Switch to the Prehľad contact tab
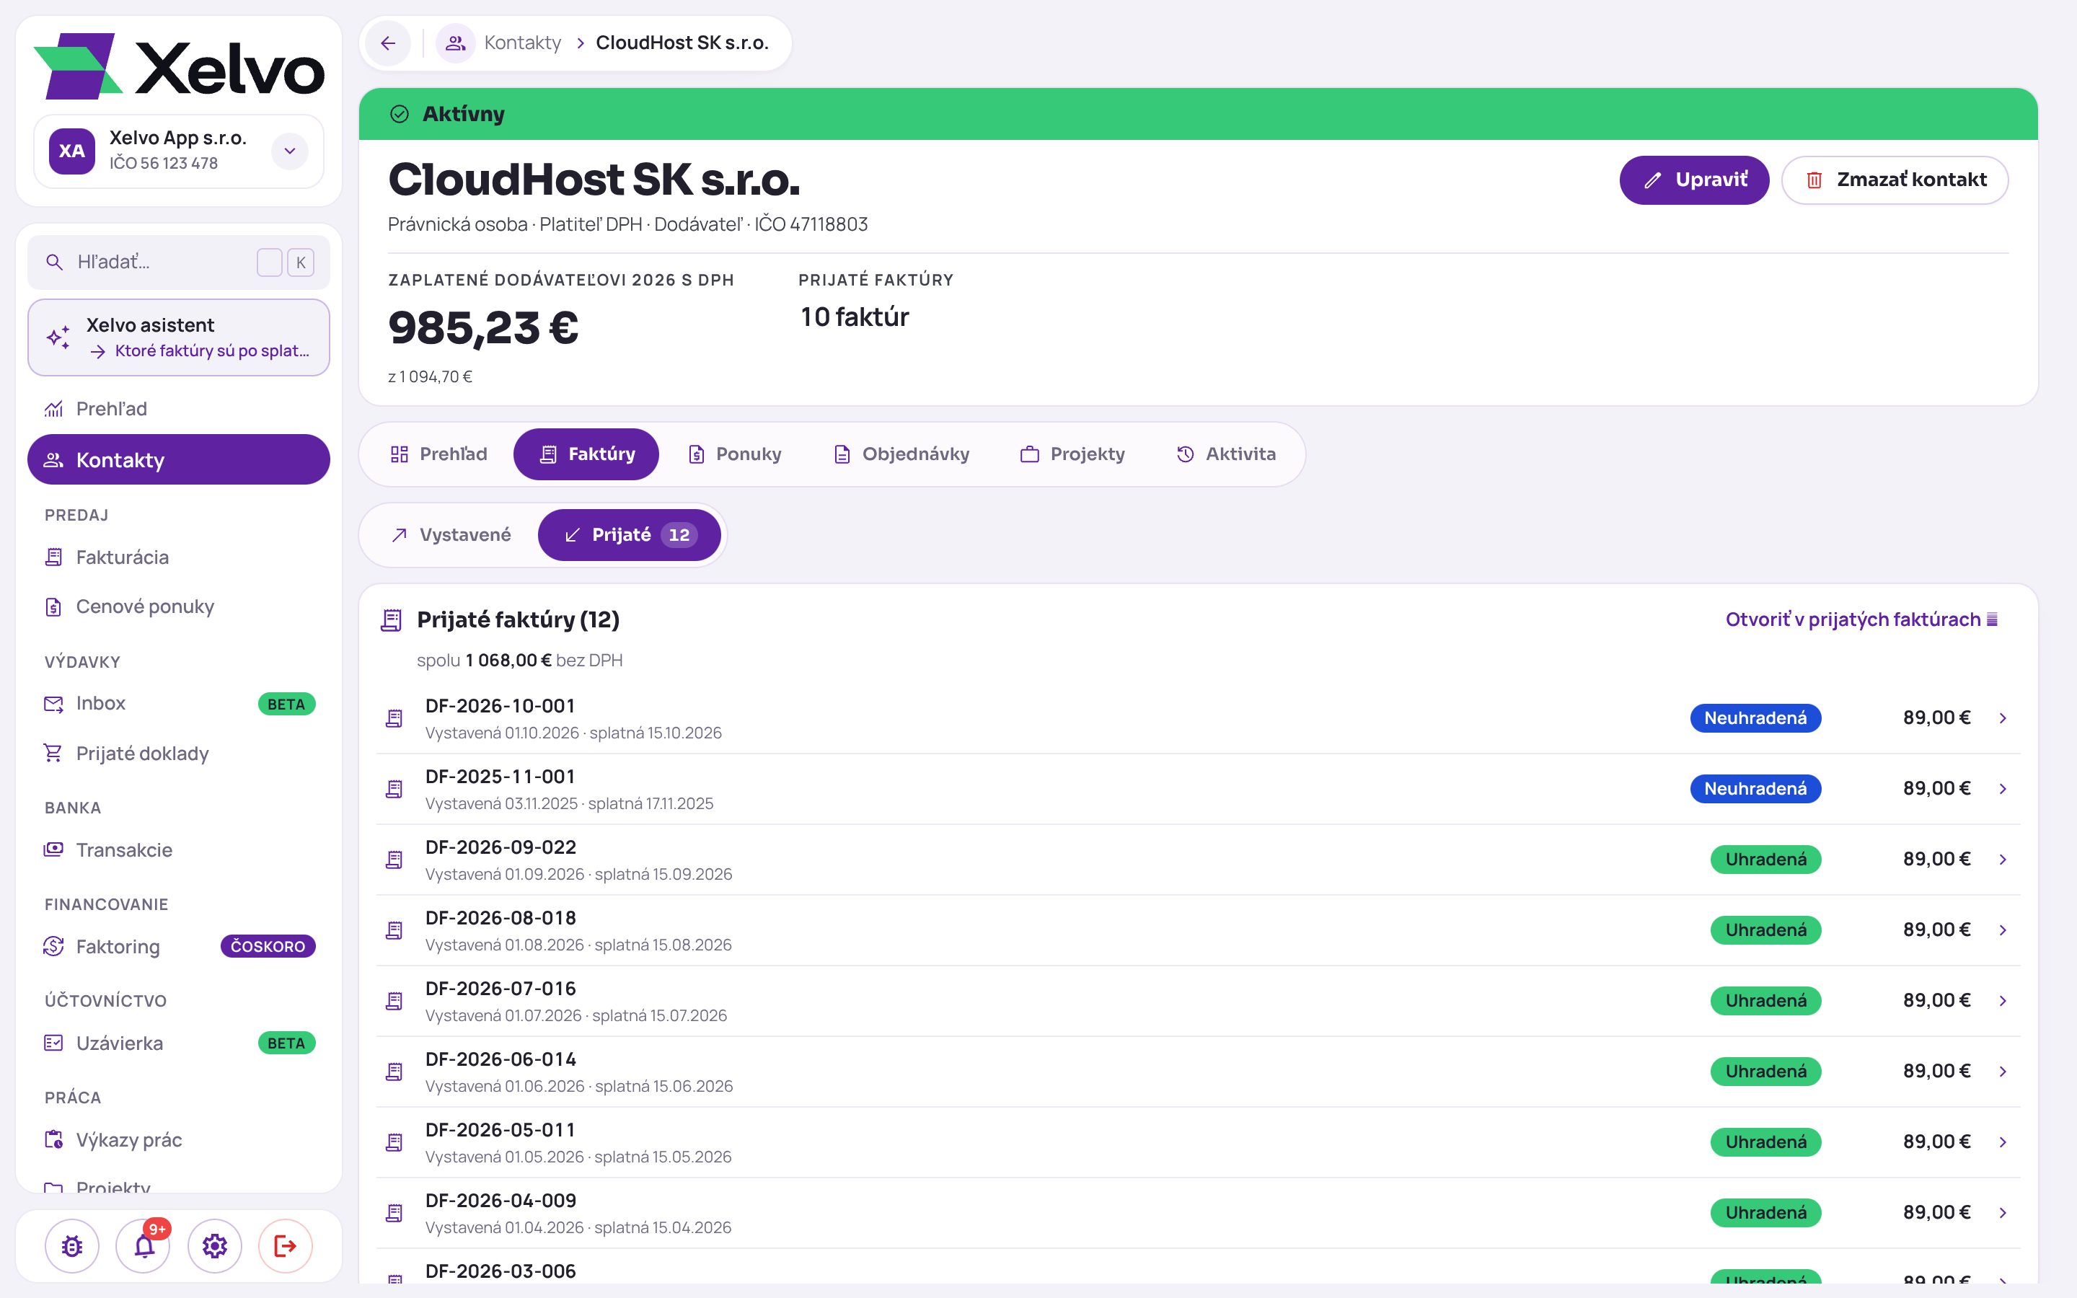2077x1298 pixels. (x=438, y=454)
